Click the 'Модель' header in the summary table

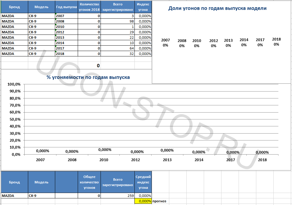pos(41,182)
